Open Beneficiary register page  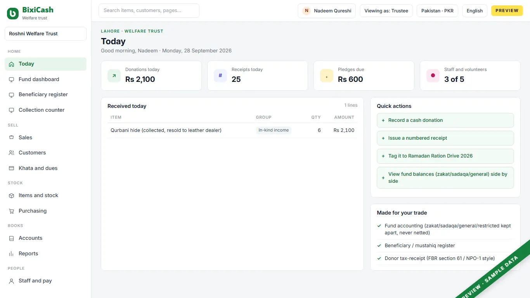click(45, 95)
